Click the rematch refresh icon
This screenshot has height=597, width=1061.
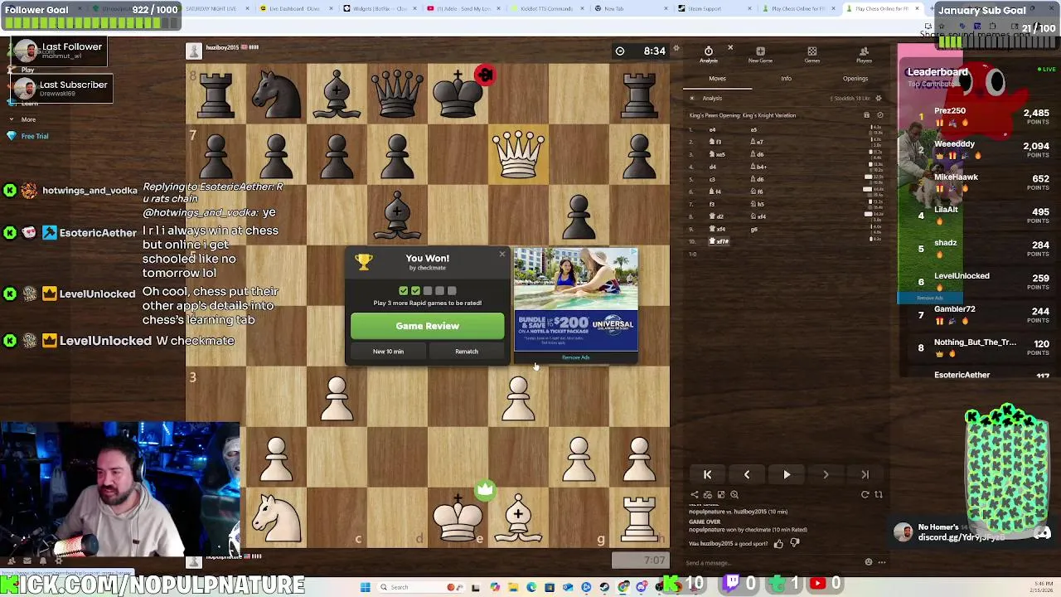point(865,495)
